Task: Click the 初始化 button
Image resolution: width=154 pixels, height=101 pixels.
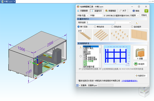Action: click(144, 15)
